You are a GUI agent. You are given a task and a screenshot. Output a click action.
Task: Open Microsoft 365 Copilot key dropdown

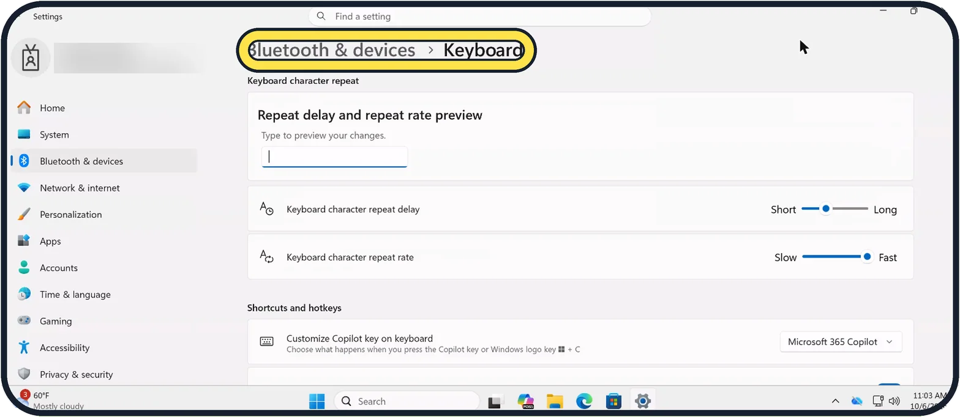click(841, 342)
